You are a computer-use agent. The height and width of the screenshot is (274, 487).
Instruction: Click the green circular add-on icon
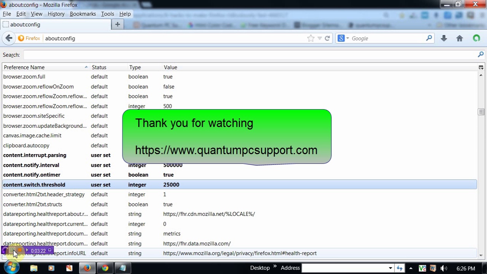tap(476, 38)
